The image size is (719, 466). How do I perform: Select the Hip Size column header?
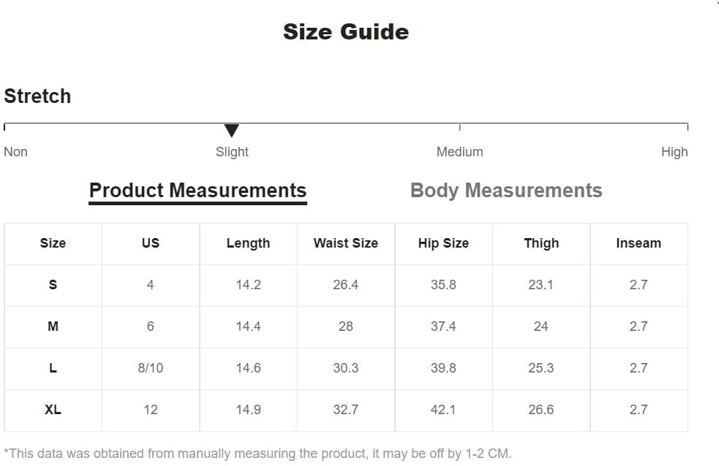click(x=443, y=243)
